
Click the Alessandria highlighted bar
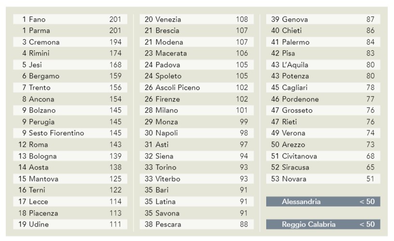pyautogui.click(x=323, y=201)
